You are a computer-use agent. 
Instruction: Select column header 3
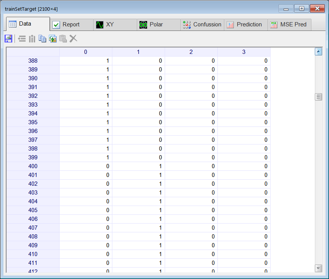coord(244,52)
